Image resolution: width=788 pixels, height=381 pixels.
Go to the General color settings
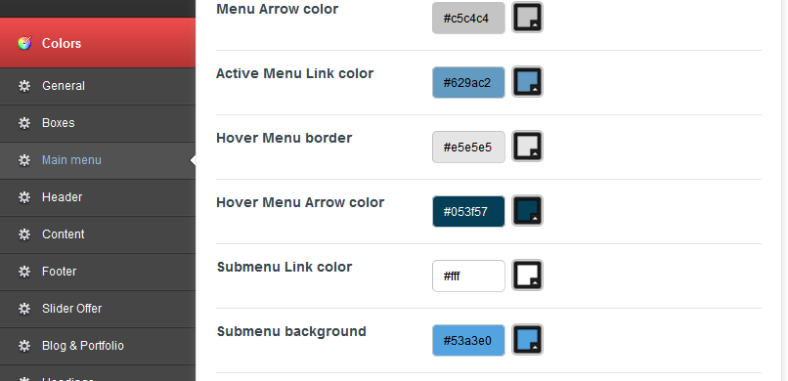[98, 86]
